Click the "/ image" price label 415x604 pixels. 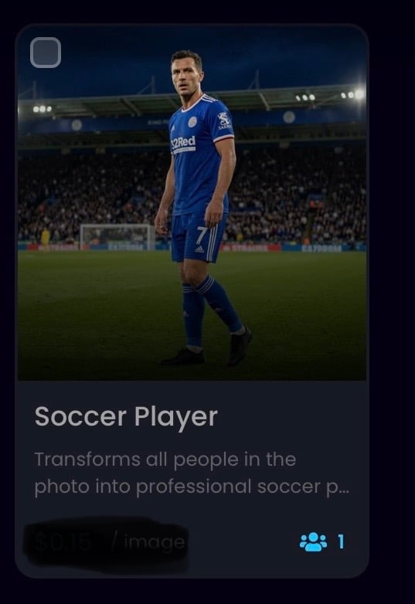click(148, 542)
